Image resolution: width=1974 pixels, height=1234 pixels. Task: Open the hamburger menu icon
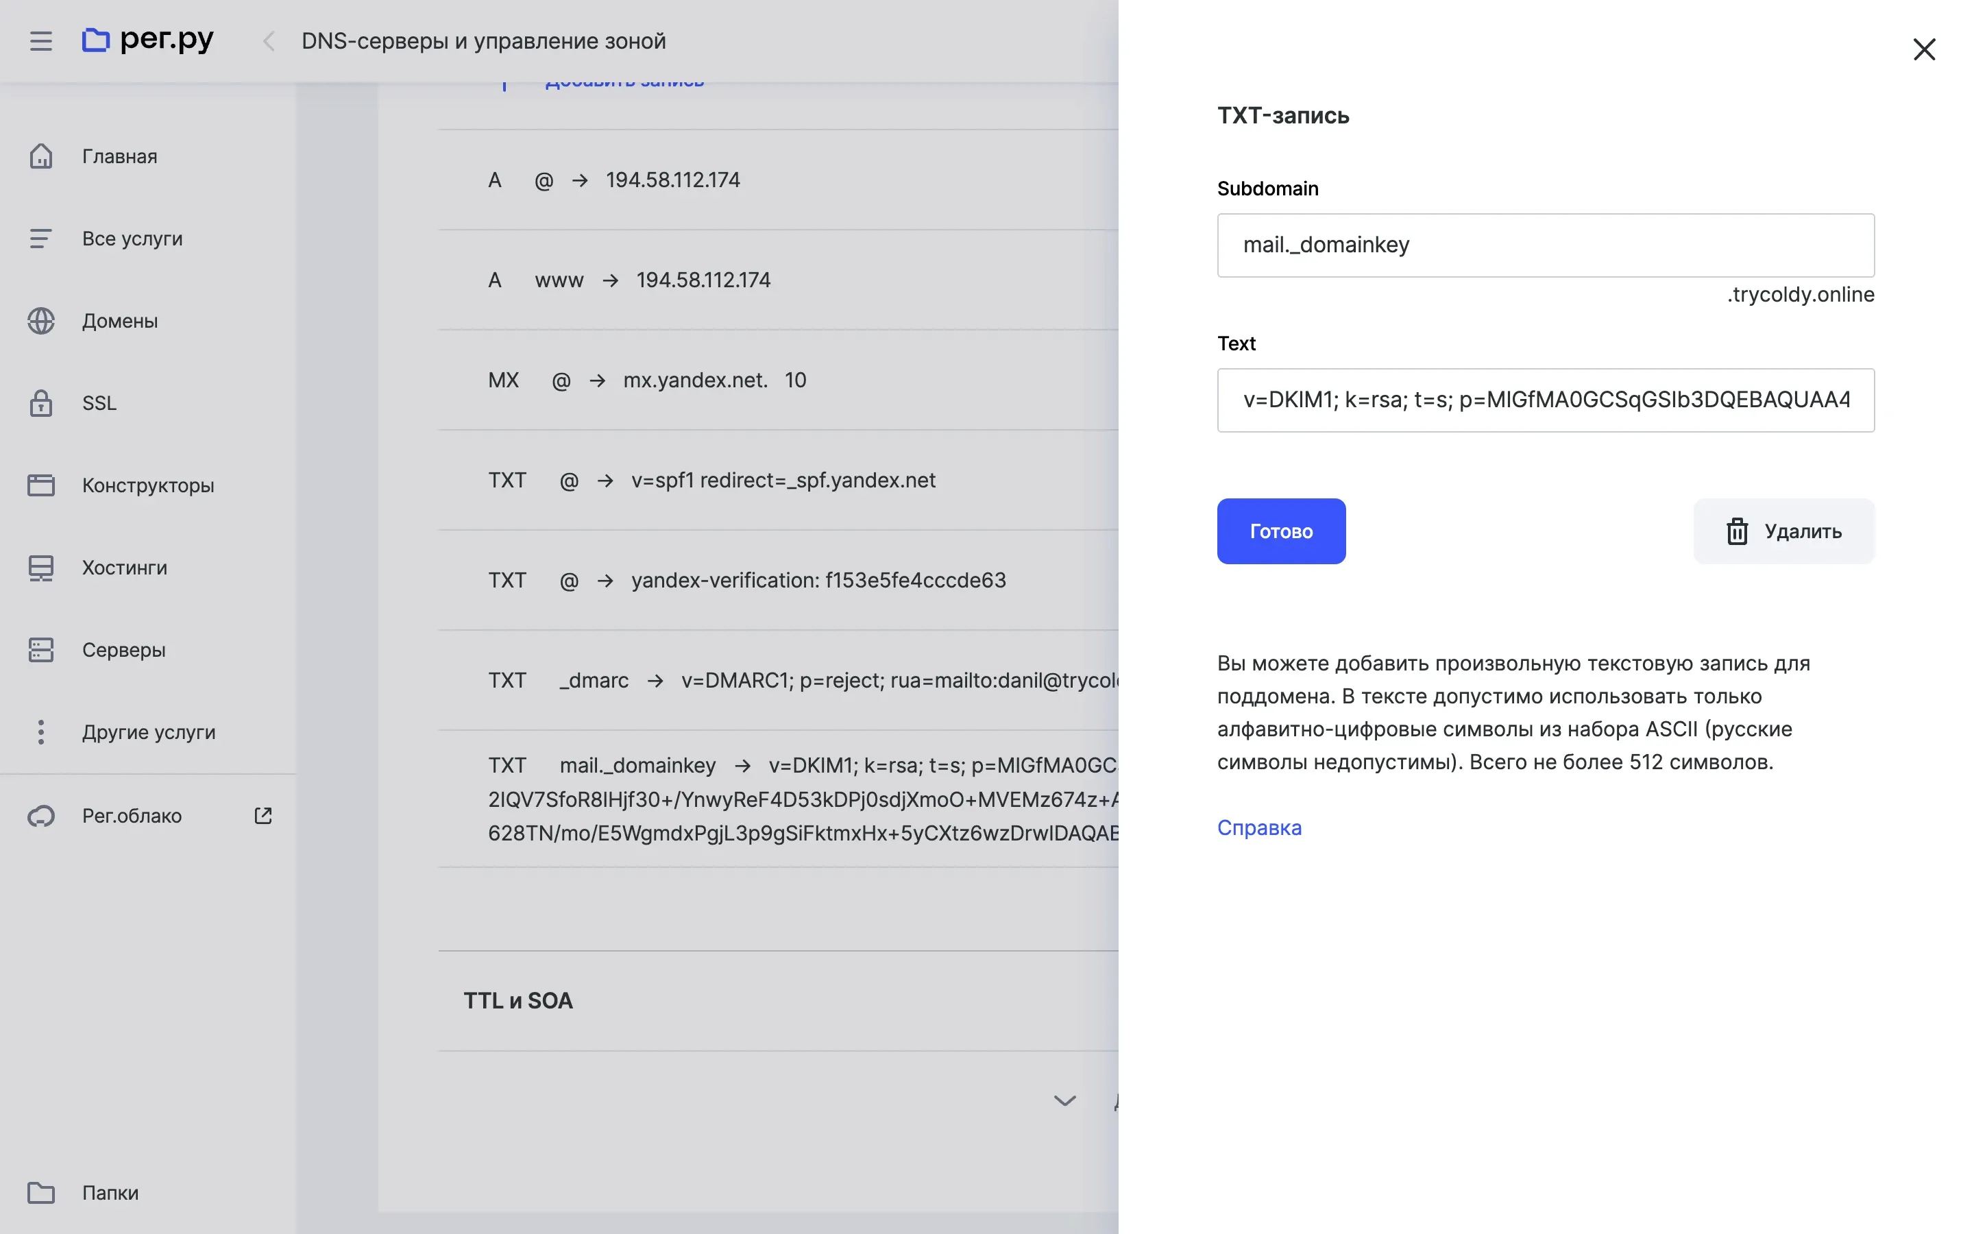click(x=41, y=41)
